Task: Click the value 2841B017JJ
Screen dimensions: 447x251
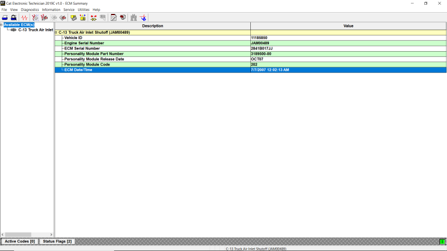Action: (x=262, y=49)
